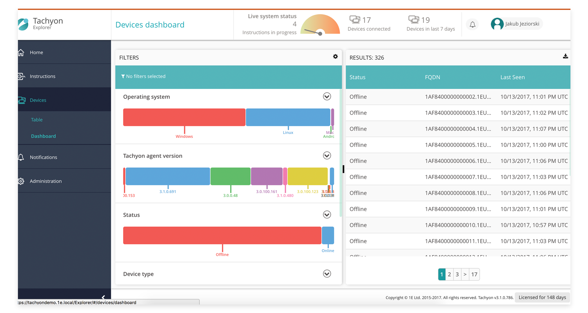Select row 1AF8400000000009.1EU...
The height and width of the screenshot is (313, 588).
[x=458, y=209]
